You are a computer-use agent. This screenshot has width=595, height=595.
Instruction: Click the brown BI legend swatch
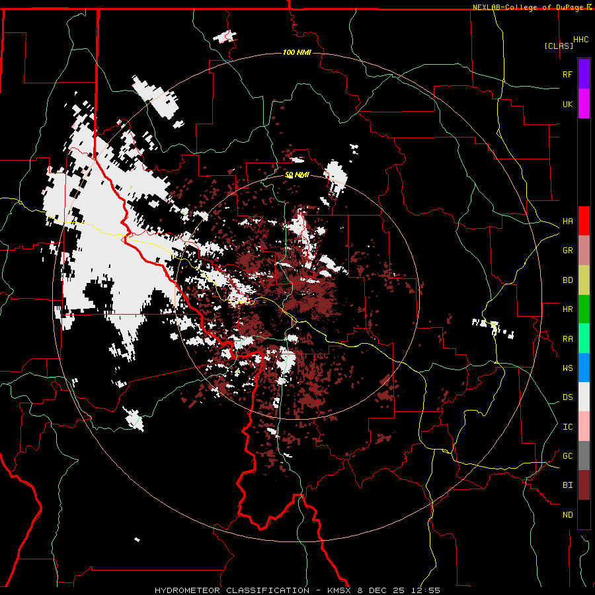pyautogui.click(x=584, y=485)
